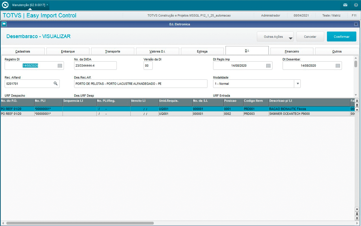
Task: Click the help question mark icon
Action: click(356, 5)
